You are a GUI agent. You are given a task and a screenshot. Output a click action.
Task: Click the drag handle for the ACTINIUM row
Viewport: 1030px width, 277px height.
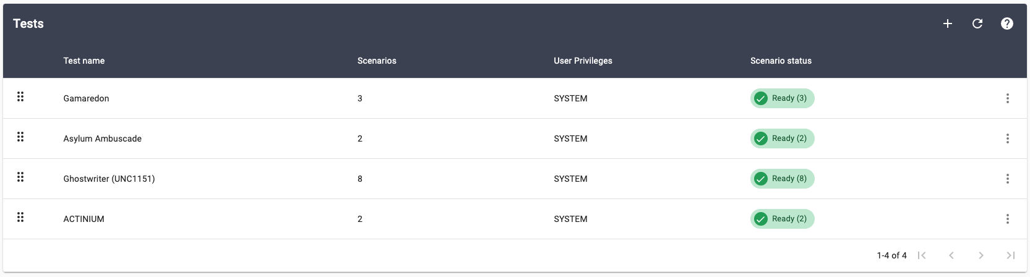[20, 218]
